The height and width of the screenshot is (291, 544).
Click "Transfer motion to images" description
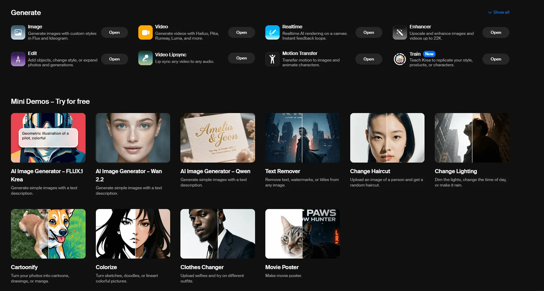[x=311, y=63]
